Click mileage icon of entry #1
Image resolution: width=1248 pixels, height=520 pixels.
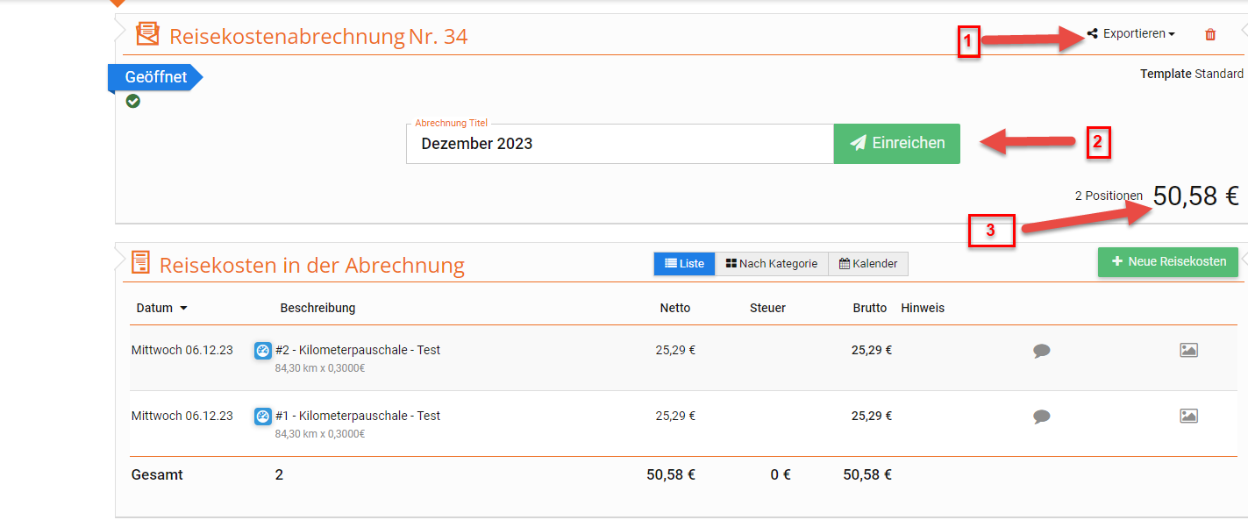point(262,417)
